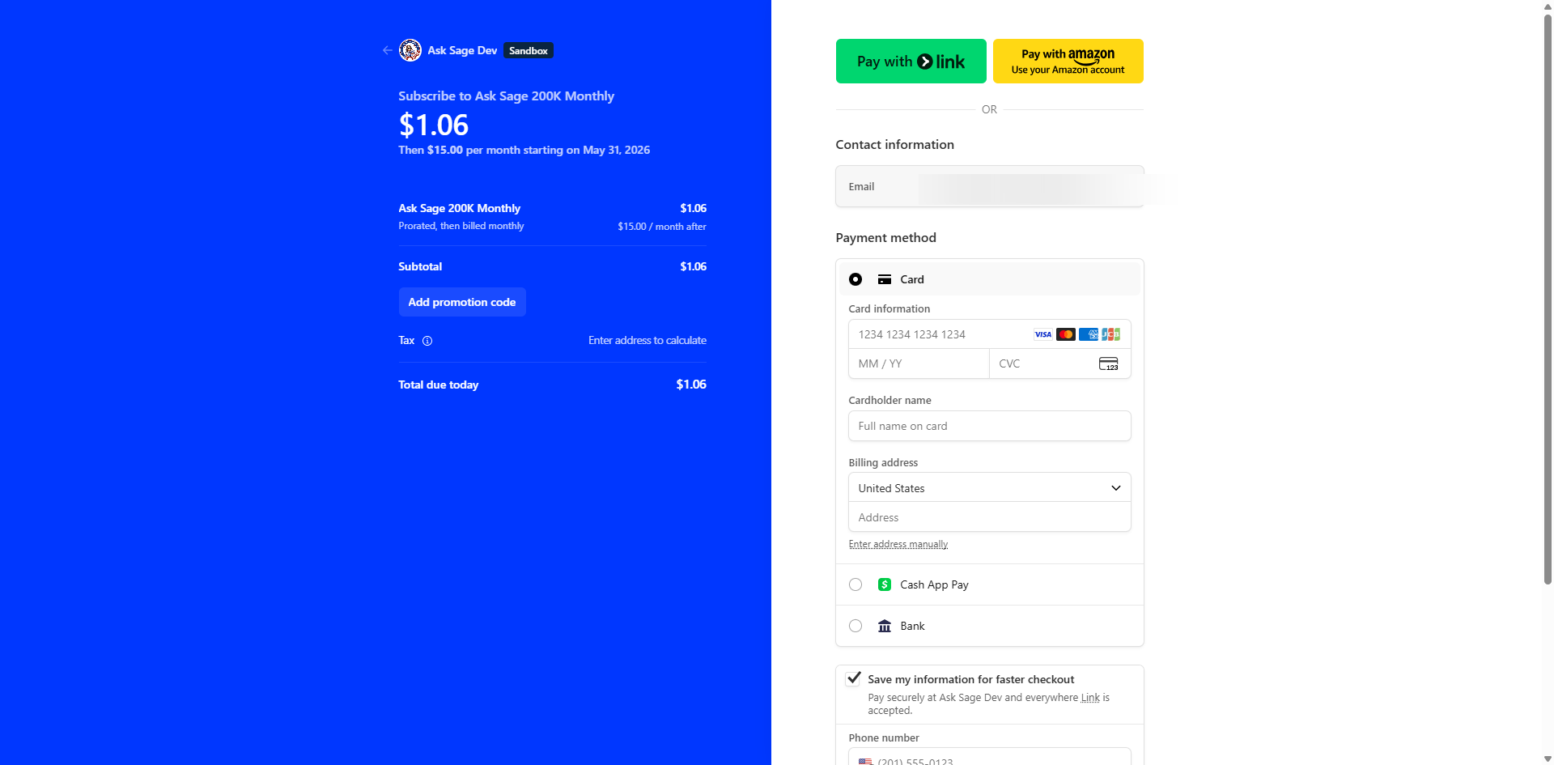Click the Visa card icon

(x=1042, y=334)
